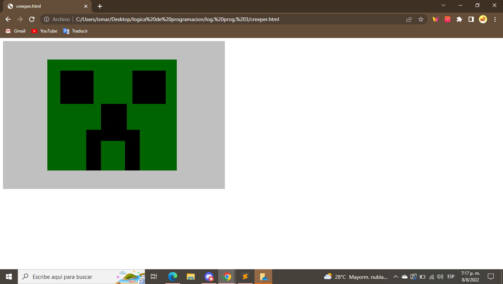Open the Extensions puzzle icon
This screenshot has width=503, height=284.
459,19
